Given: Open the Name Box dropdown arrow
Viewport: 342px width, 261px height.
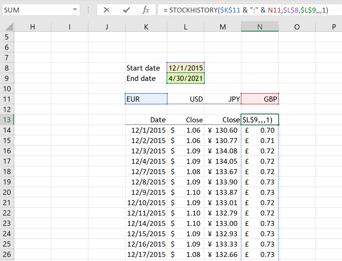Looking at the screenshot, I should click(x=75, y=10).
